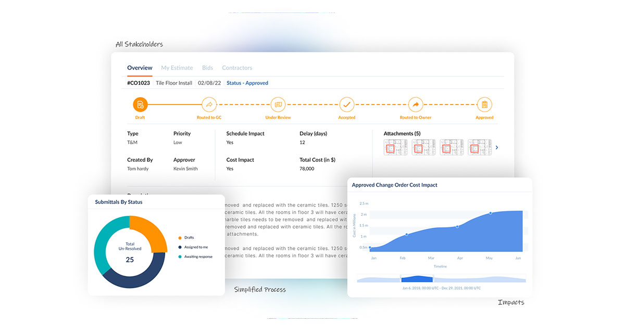Click the Type value T&M

click(x=132, y=142)
